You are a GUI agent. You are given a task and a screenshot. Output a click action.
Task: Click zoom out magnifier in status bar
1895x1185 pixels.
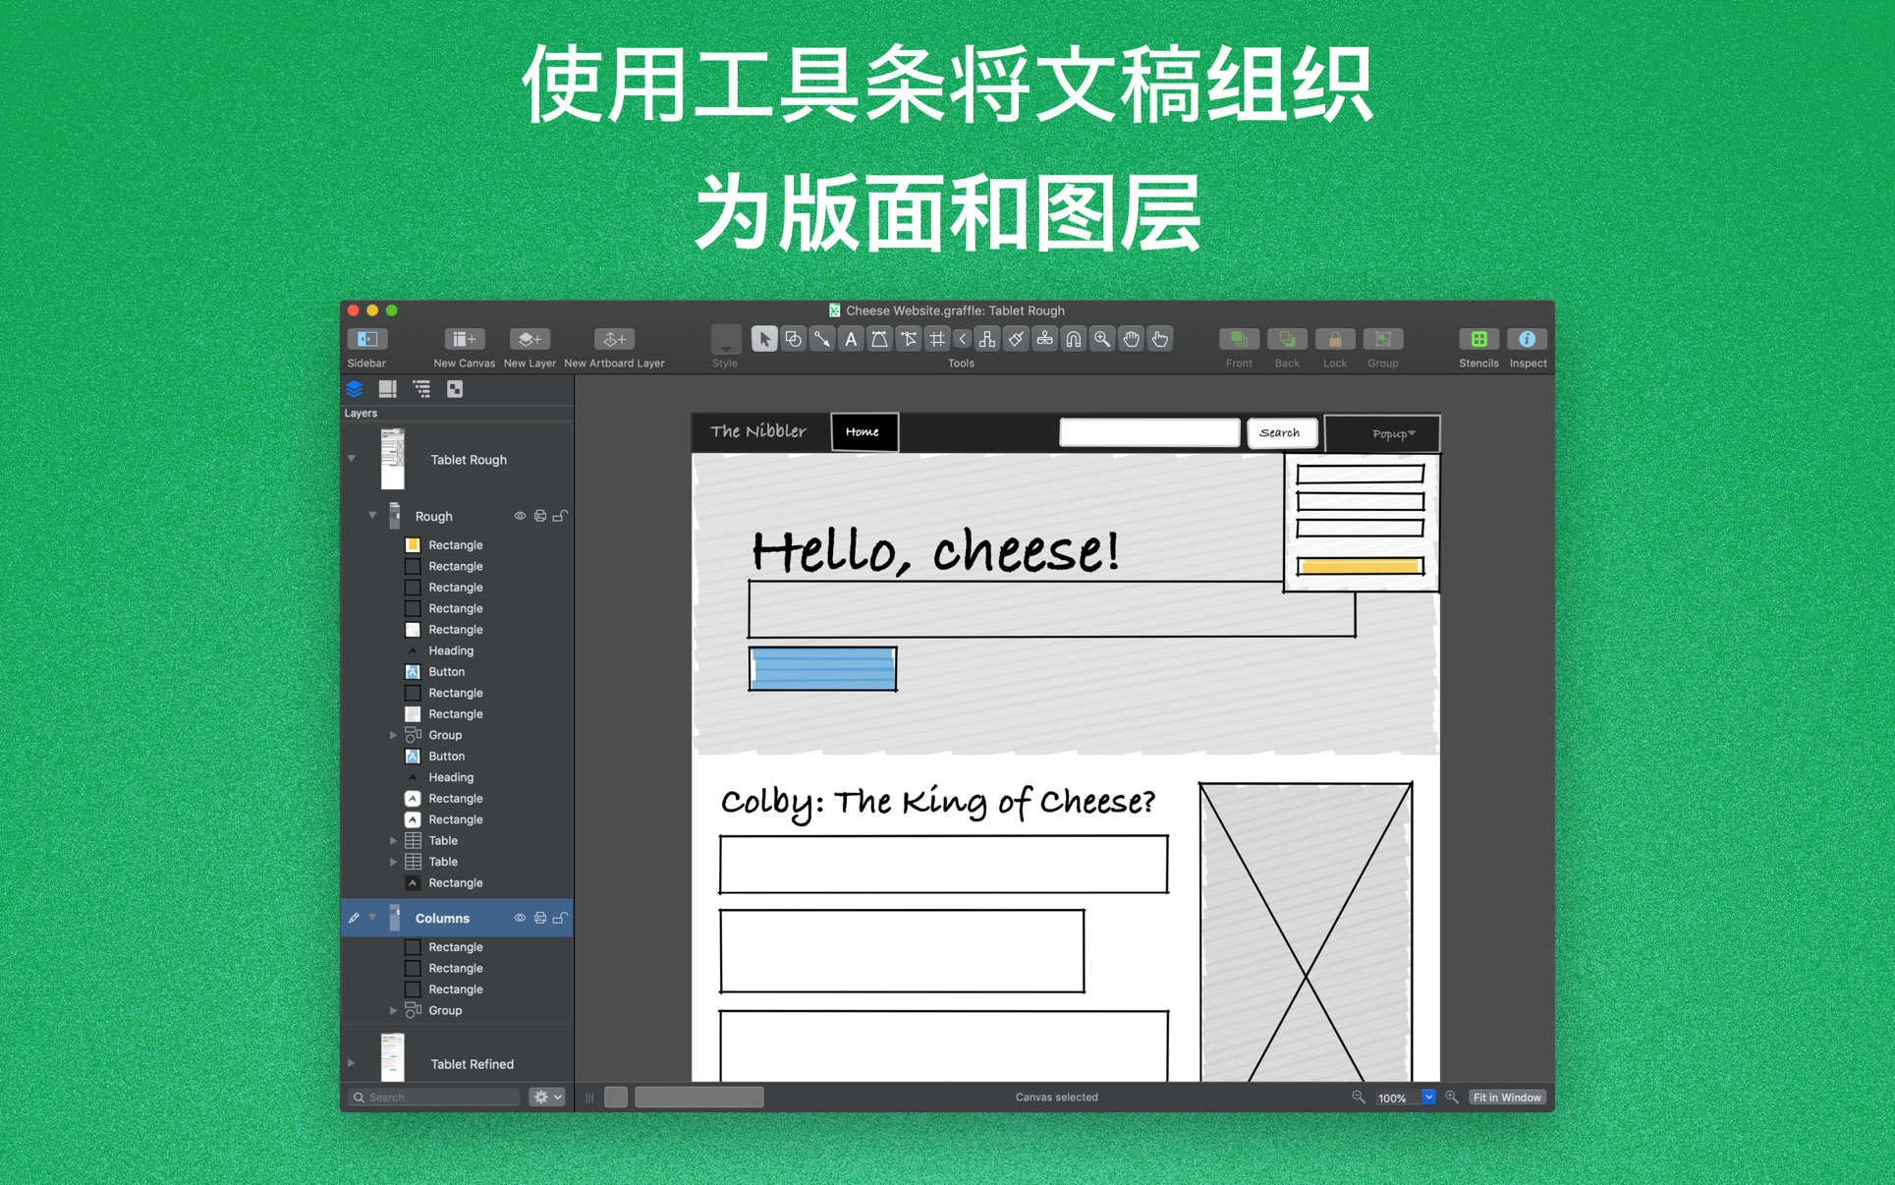click(1359, 1097)
